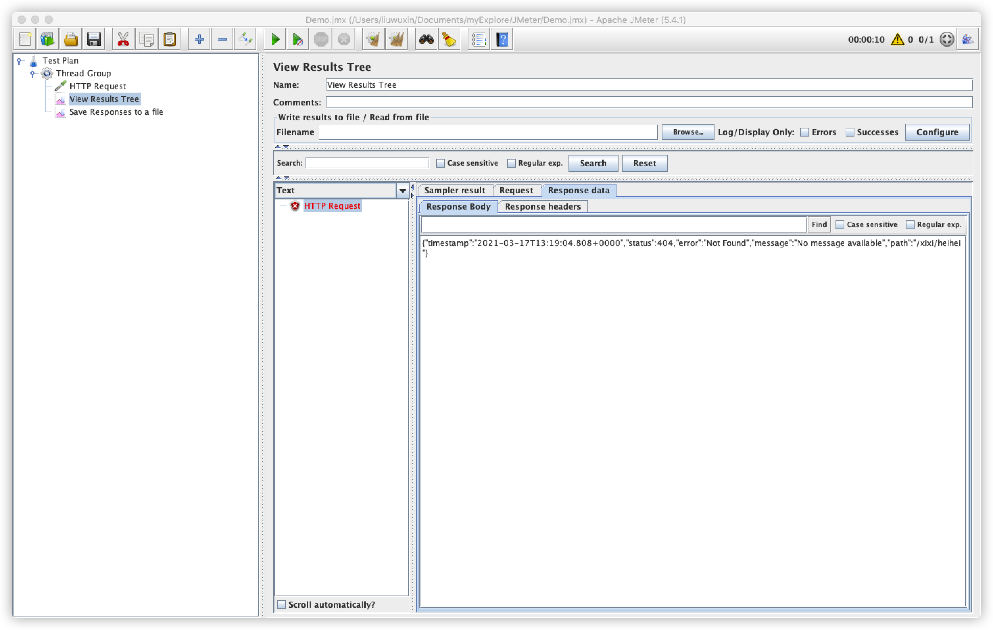Screen dimensions: 993x630
Task: Collapse the Thread Group tree node
Action: (x=32, y=73)
